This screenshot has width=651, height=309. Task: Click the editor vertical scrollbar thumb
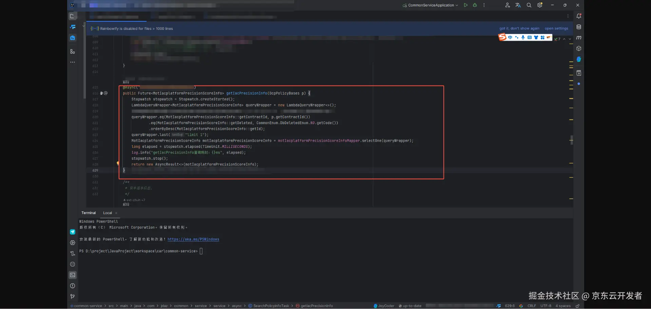pyautogui.click(x=572, y=140)
